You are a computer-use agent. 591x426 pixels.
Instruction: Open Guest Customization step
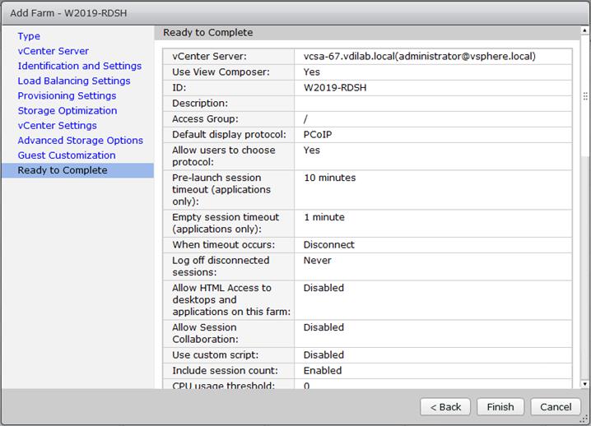tap(67, 155)
